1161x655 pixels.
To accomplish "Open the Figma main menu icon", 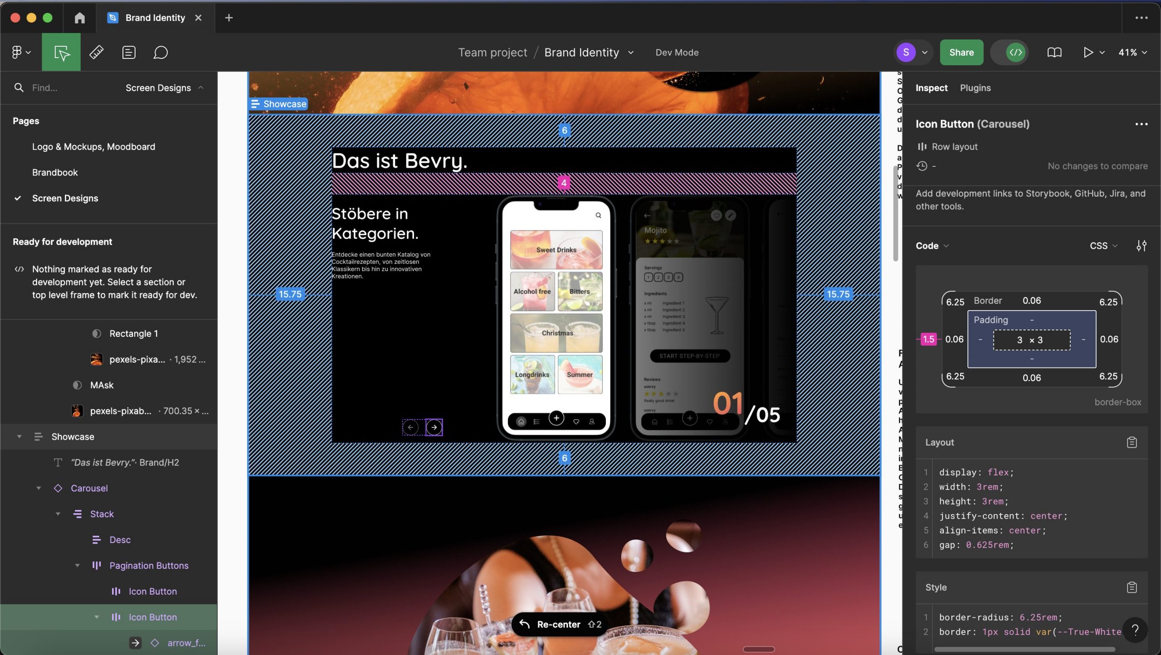I will click(x=21, y=52).
